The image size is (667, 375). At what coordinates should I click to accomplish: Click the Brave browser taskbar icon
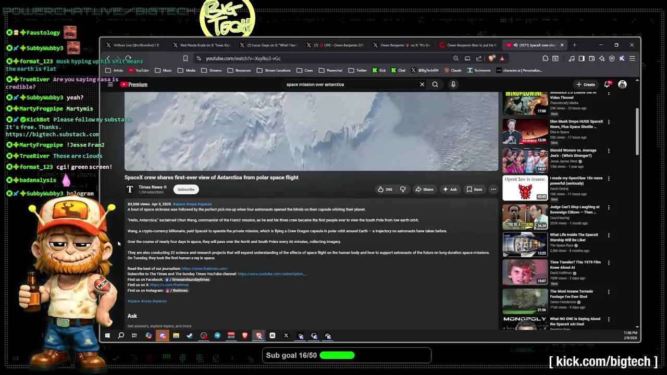pos(245,336)
